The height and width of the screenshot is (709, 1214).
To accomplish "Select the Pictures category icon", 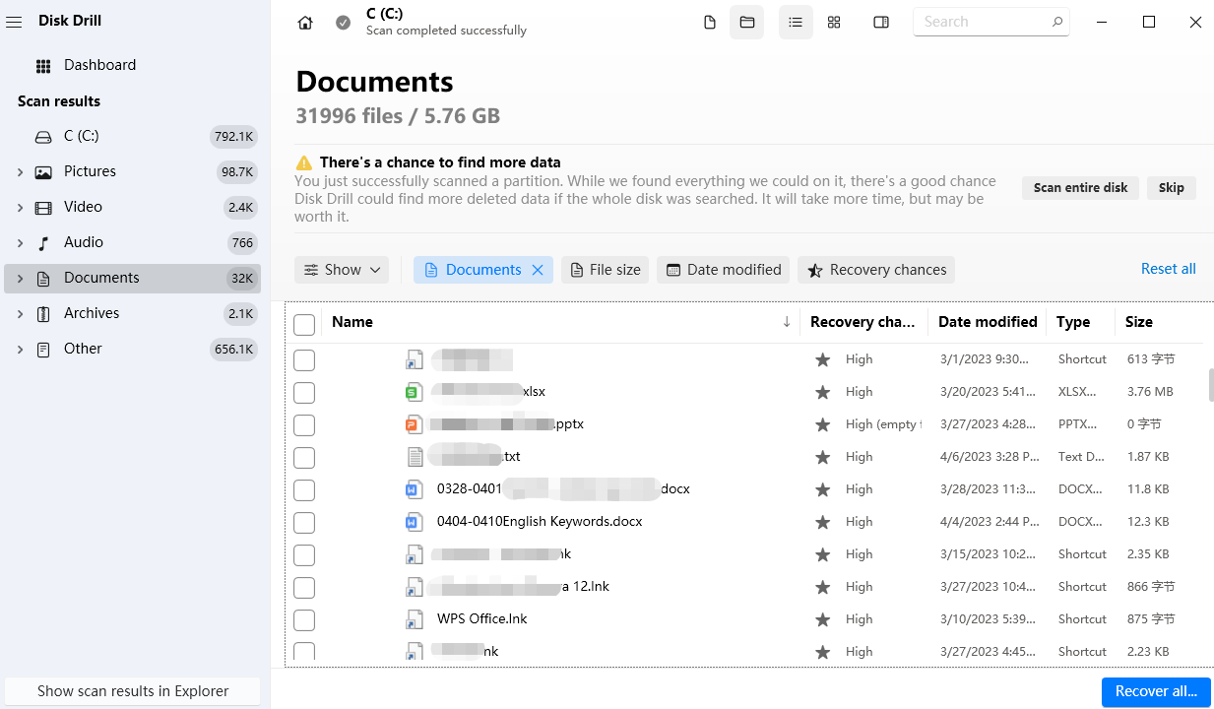I will 41,170.
